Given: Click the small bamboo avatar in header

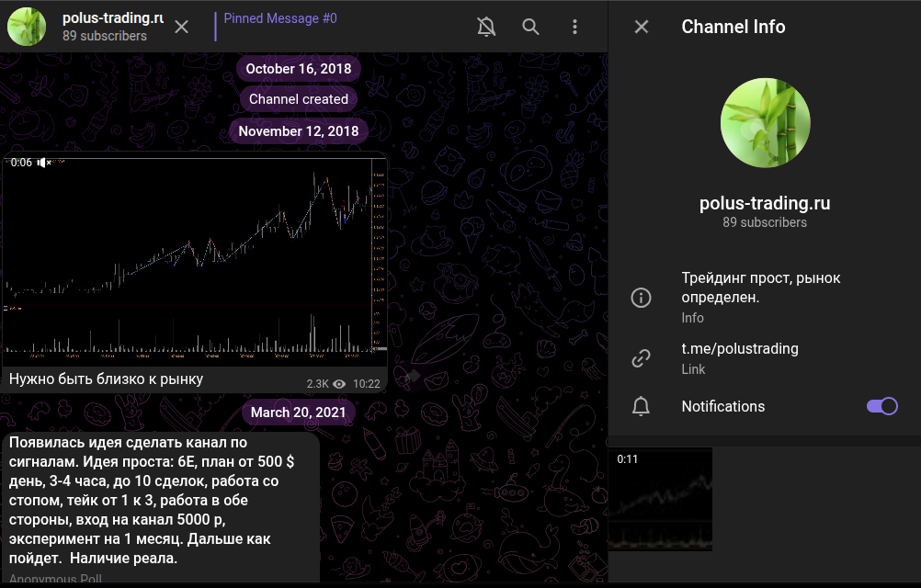Looking at the screenshot, I should 27,27.
